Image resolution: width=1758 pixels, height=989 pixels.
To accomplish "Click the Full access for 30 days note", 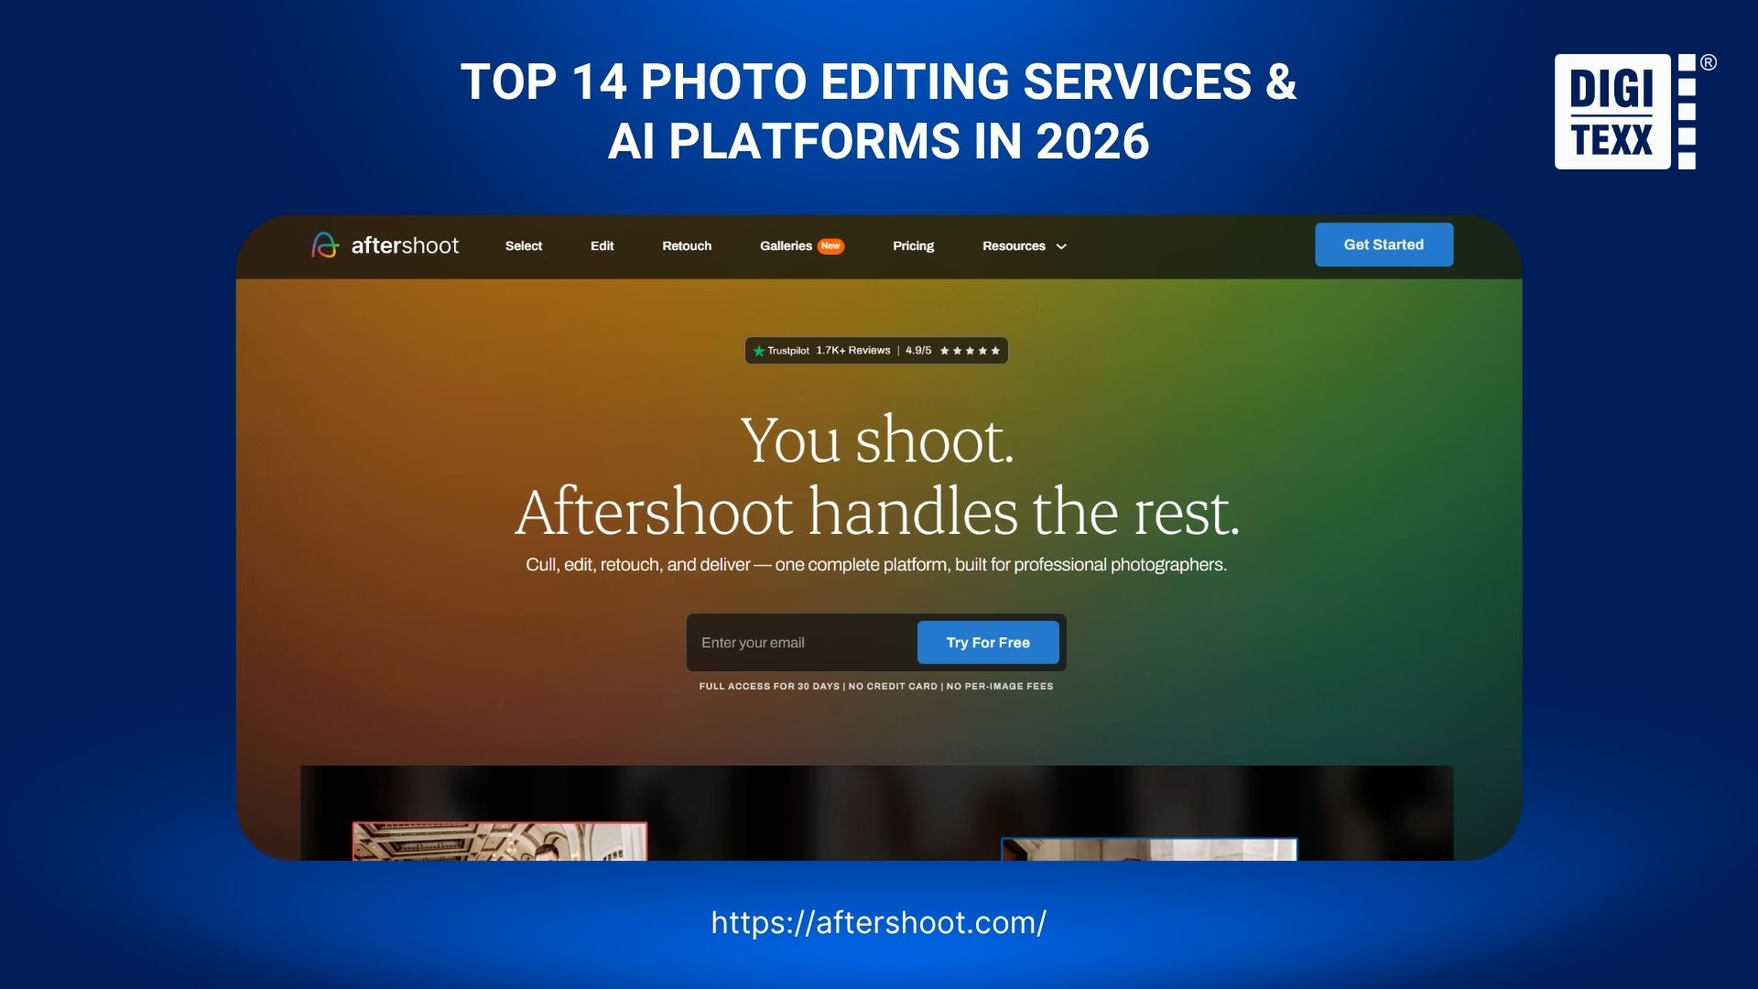I will (876, 686).
